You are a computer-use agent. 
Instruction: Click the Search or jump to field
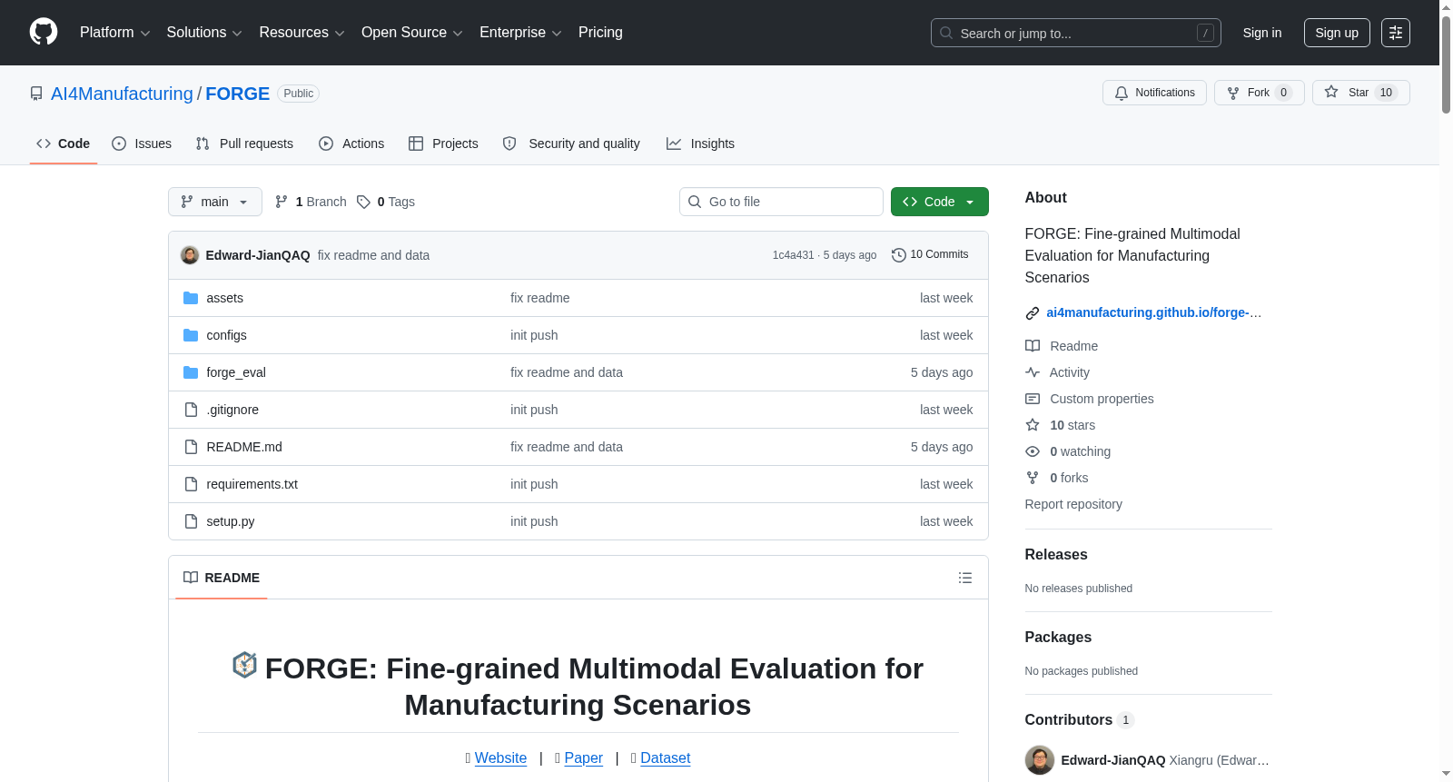coord(1076,33)
